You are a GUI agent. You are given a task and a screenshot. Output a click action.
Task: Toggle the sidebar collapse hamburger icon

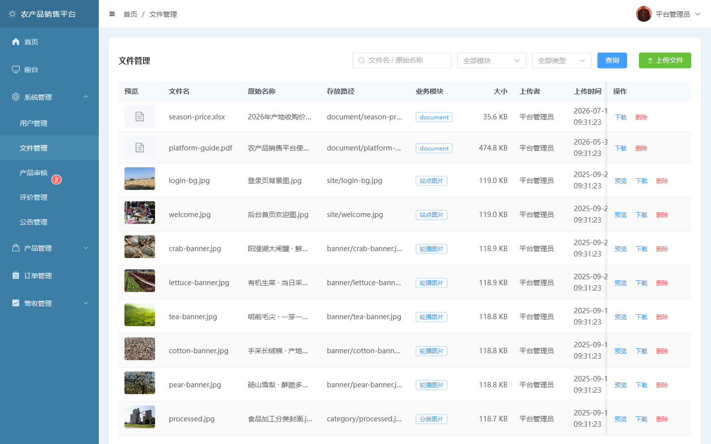pos(112,14)
